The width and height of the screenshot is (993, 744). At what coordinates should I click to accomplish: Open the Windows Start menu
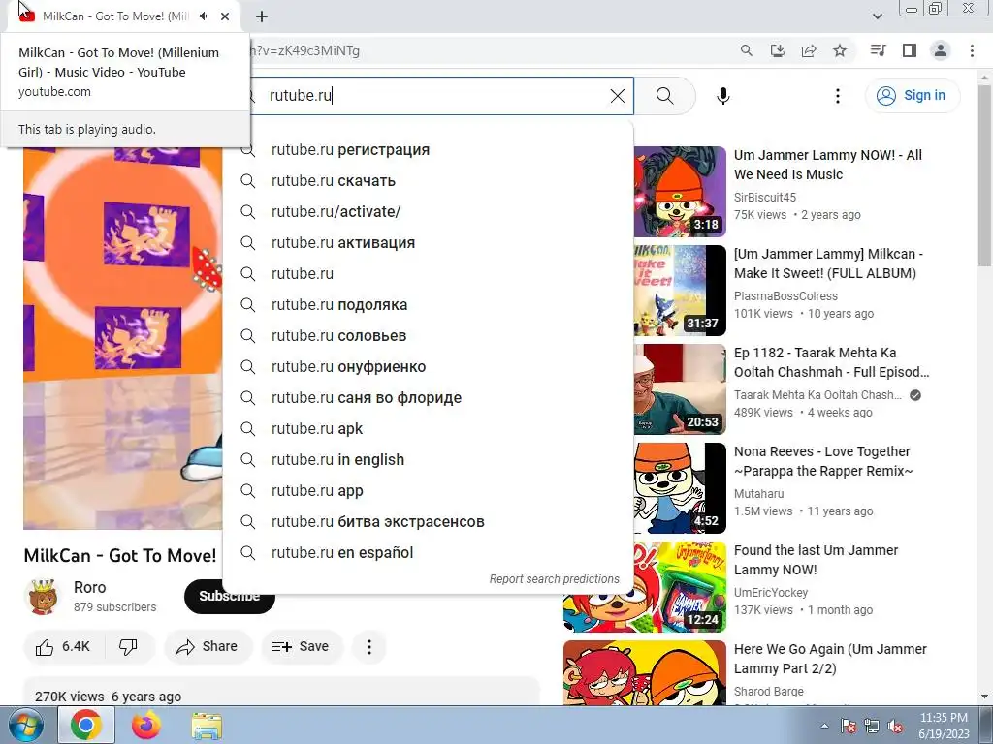click(x=25, y=726)
